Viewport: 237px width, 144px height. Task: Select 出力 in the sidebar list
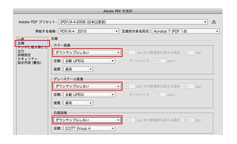point(21,51)
